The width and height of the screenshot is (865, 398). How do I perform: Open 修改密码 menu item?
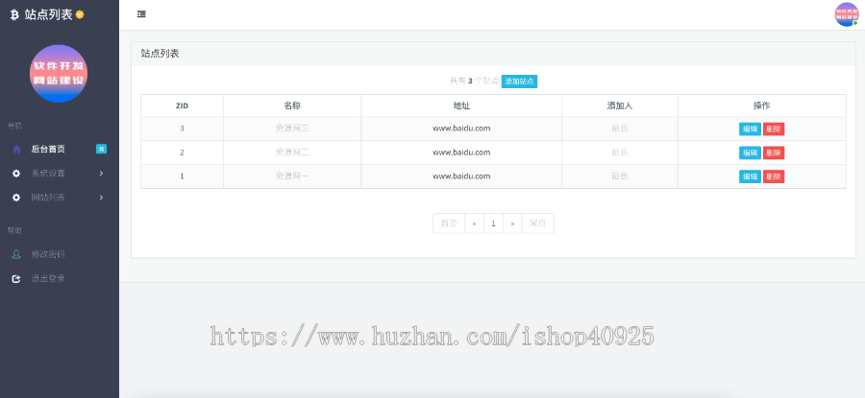click(59, 254)
